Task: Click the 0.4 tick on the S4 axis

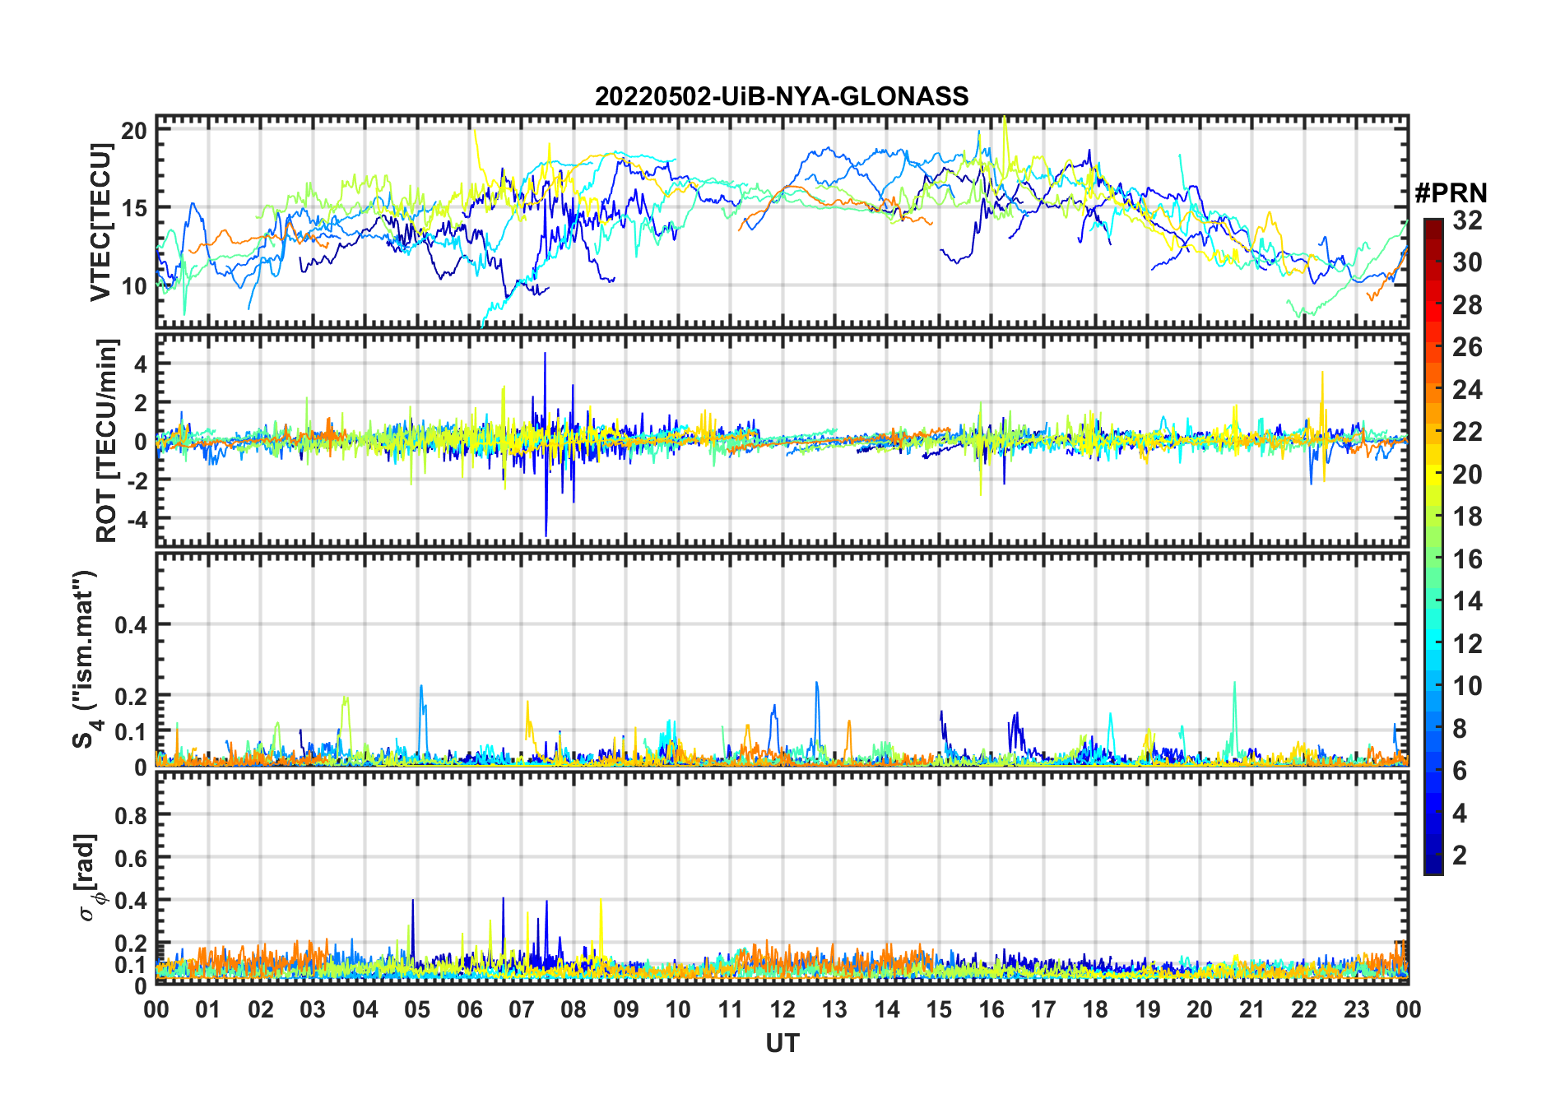Action: [131, 625]
